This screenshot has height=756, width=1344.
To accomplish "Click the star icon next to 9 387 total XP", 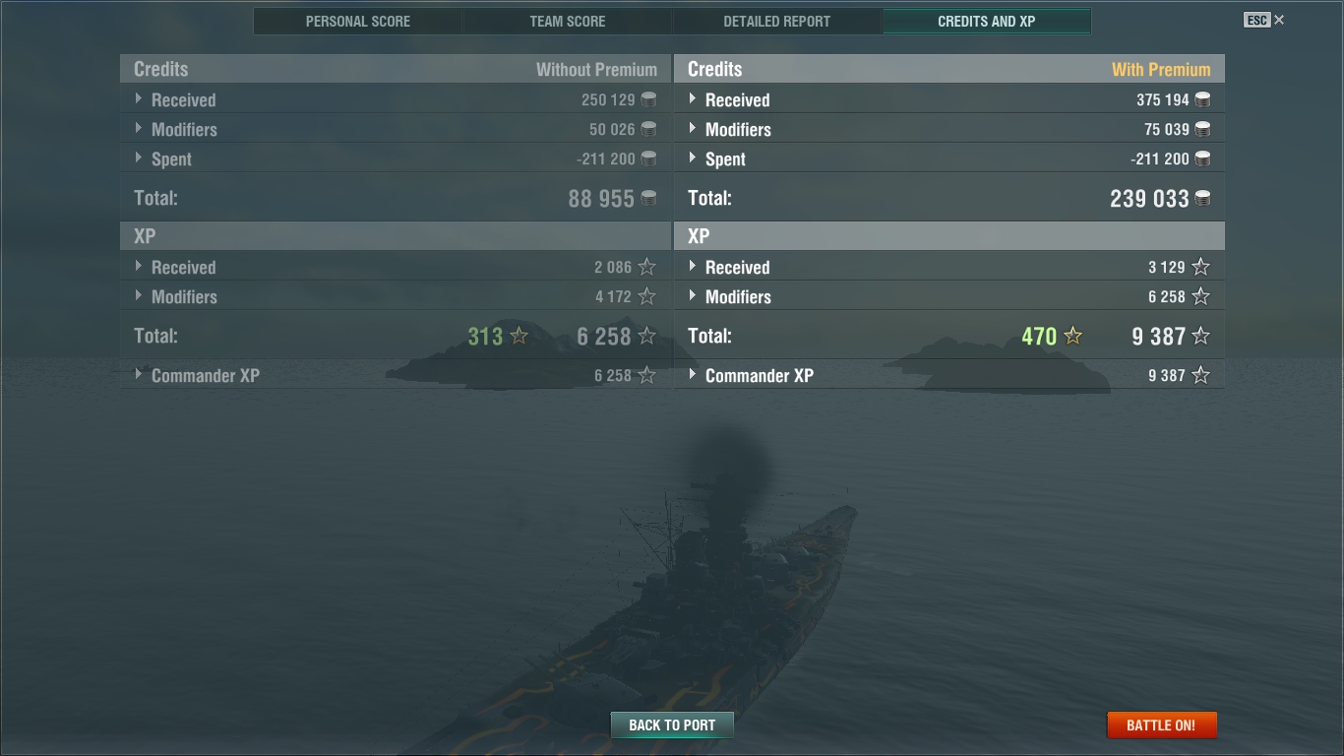I will tap(1201, 337).
